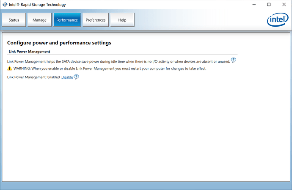Select 'Configure power and performance settings' heading
292x190 pixels.
coord(59,43)
